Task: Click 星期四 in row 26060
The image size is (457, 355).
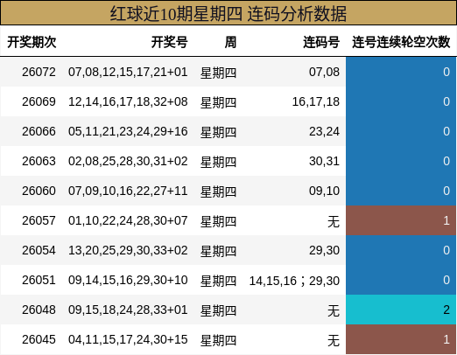Action: (218, 191)
